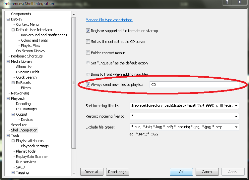Click the Reset all button
The image size is (249, 180).
(x=92, y=172)
